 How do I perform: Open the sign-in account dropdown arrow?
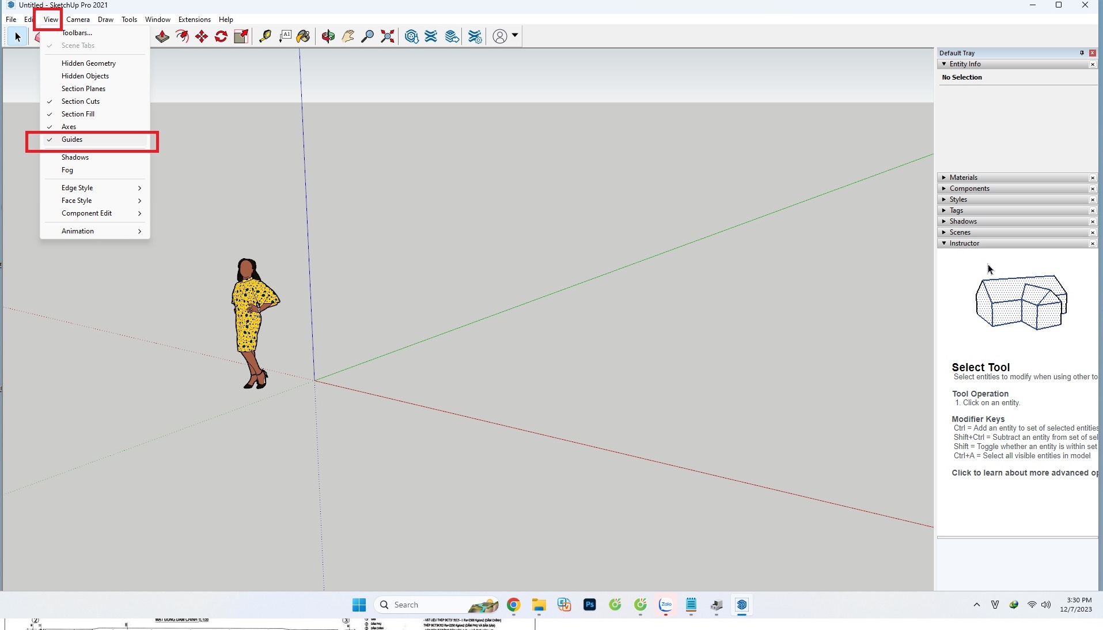[x=514, y=36]
